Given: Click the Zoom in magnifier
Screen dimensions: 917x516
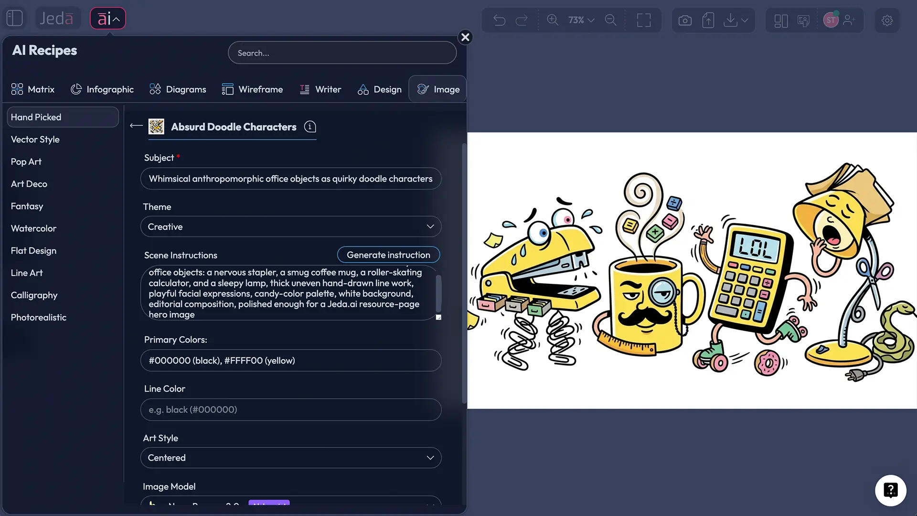Looking at the screenshot, I should click(553, 20).
